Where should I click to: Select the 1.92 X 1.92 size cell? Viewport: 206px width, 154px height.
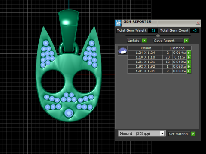[145, 66]
